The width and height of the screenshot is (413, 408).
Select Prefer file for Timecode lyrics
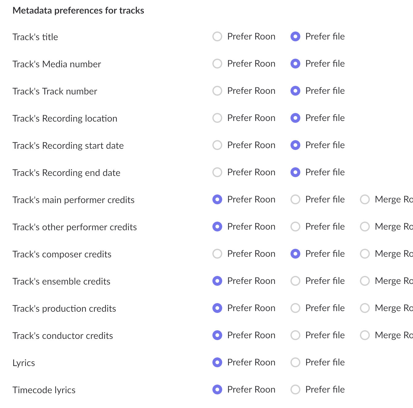point(295,389)
